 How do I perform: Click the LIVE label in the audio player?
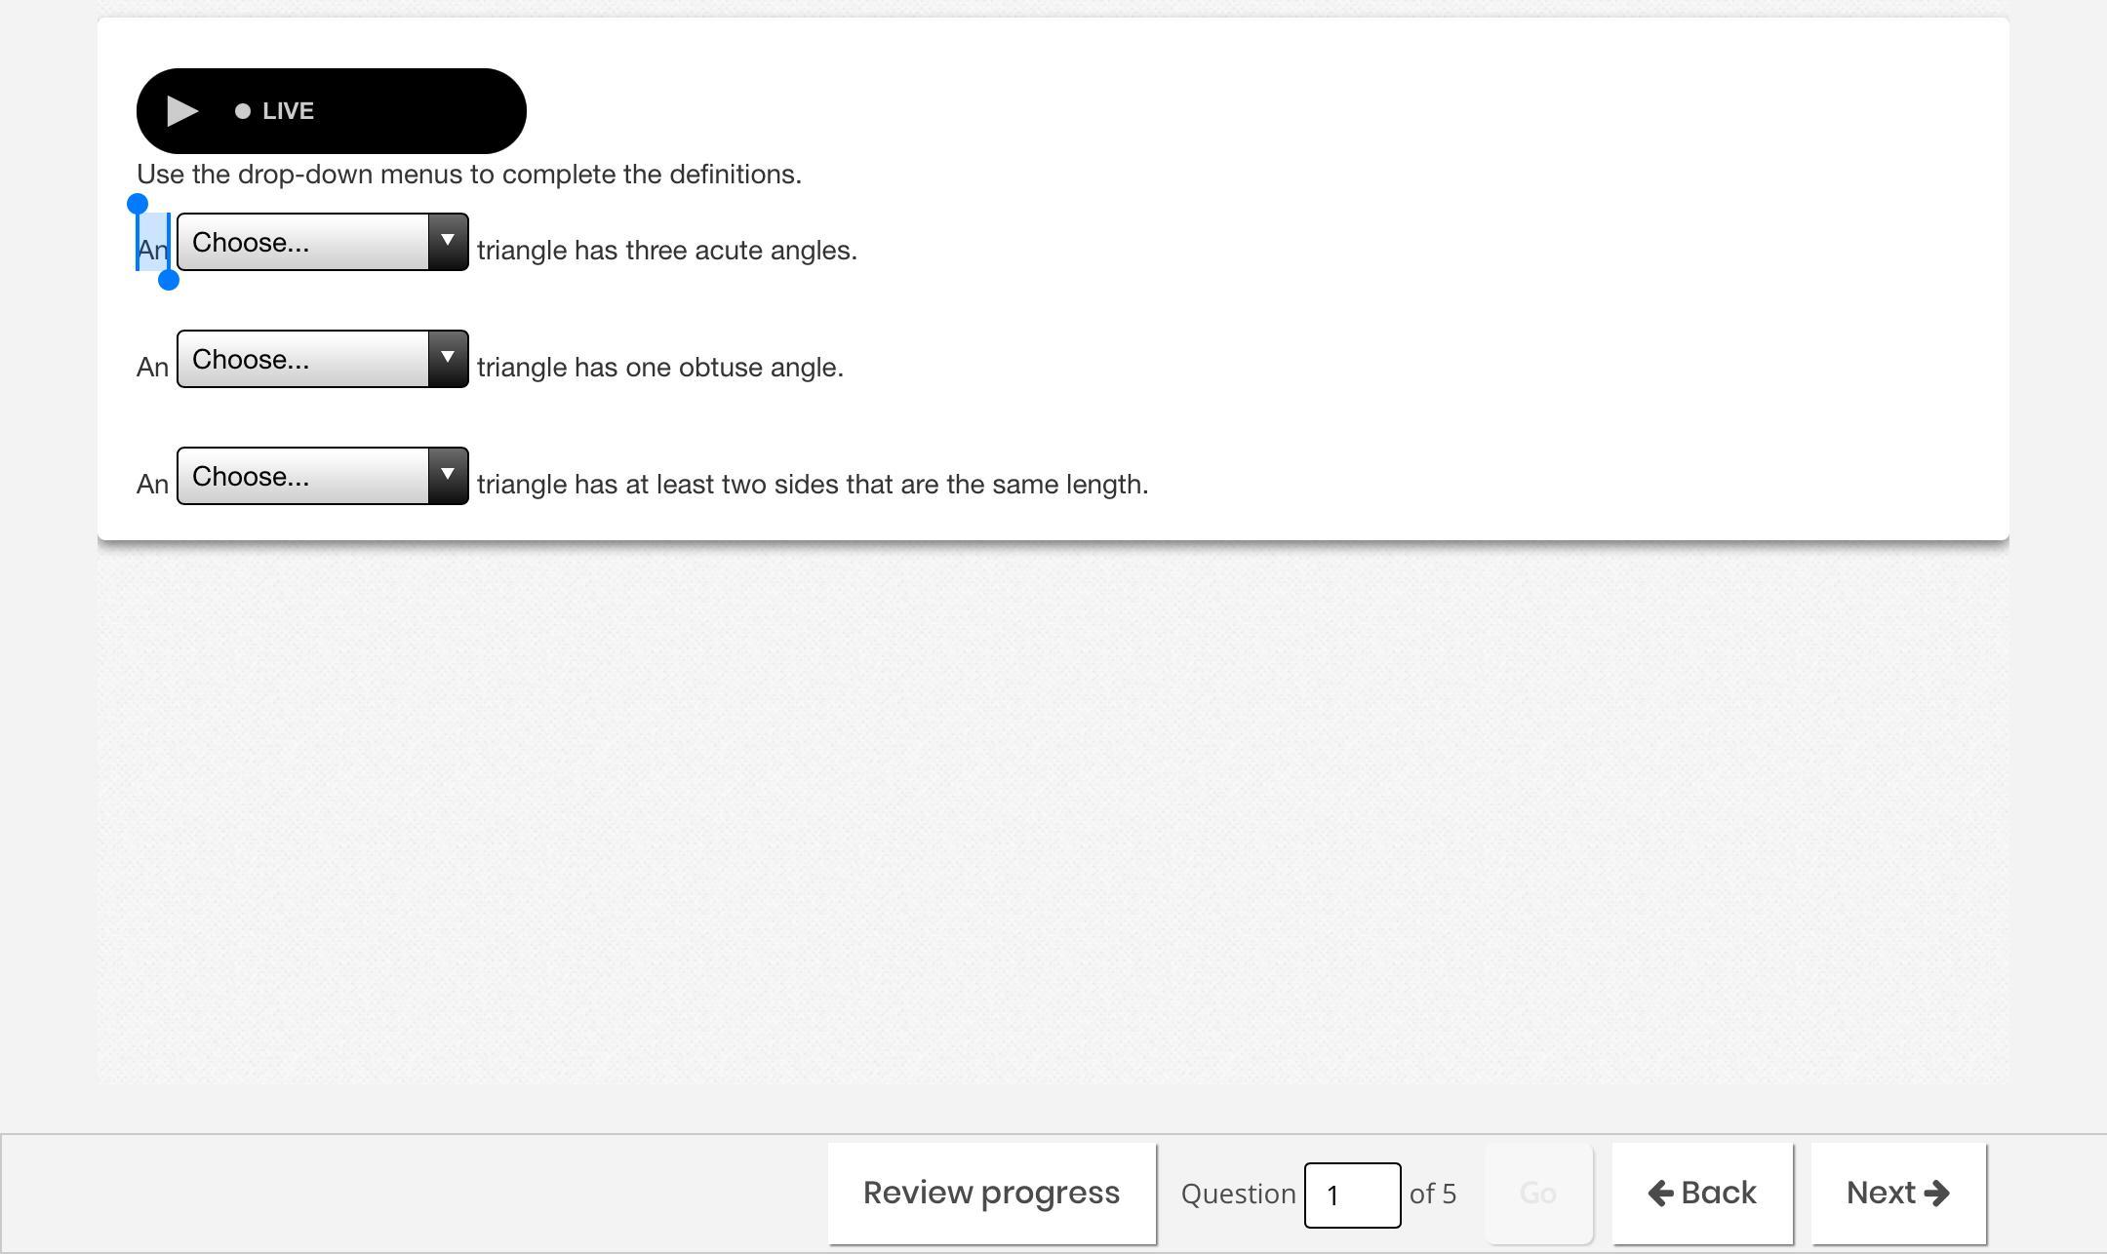[288, 111]
